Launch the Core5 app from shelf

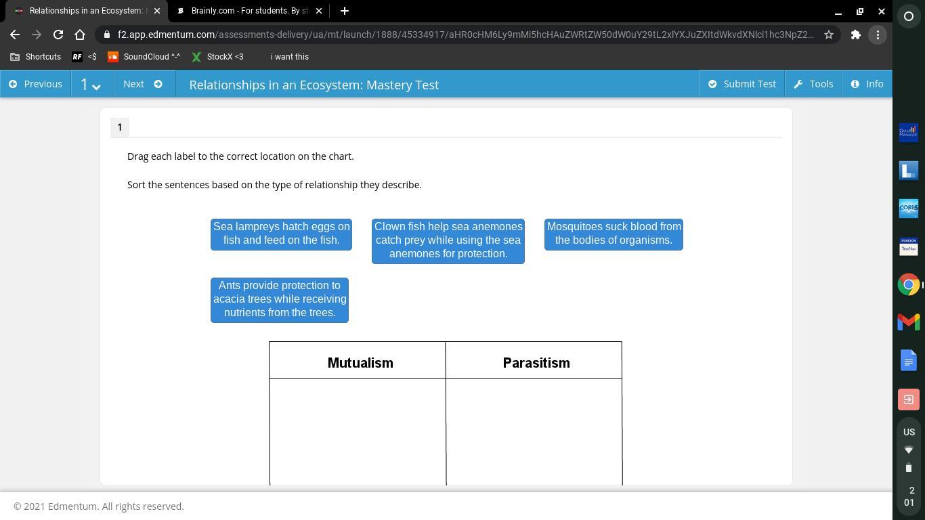(909, 208)
